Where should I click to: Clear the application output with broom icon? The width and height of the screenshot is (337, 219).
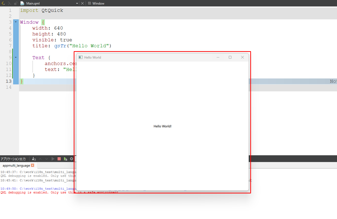34,159
